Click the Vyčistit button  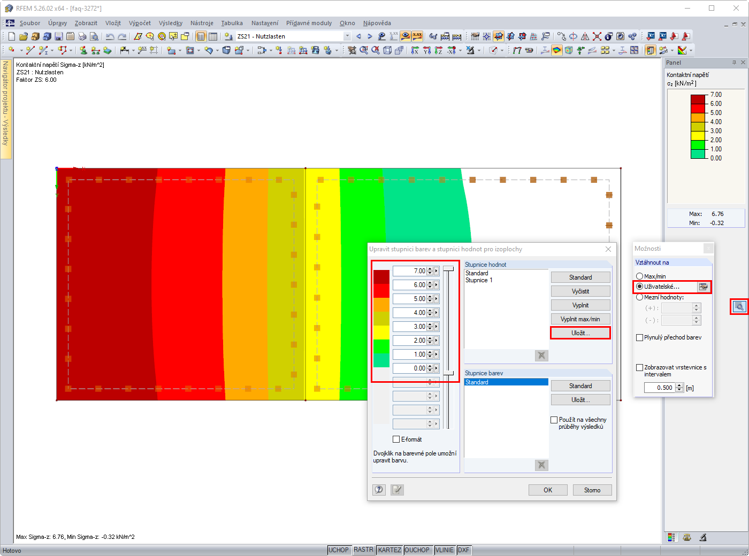[580, 291]
